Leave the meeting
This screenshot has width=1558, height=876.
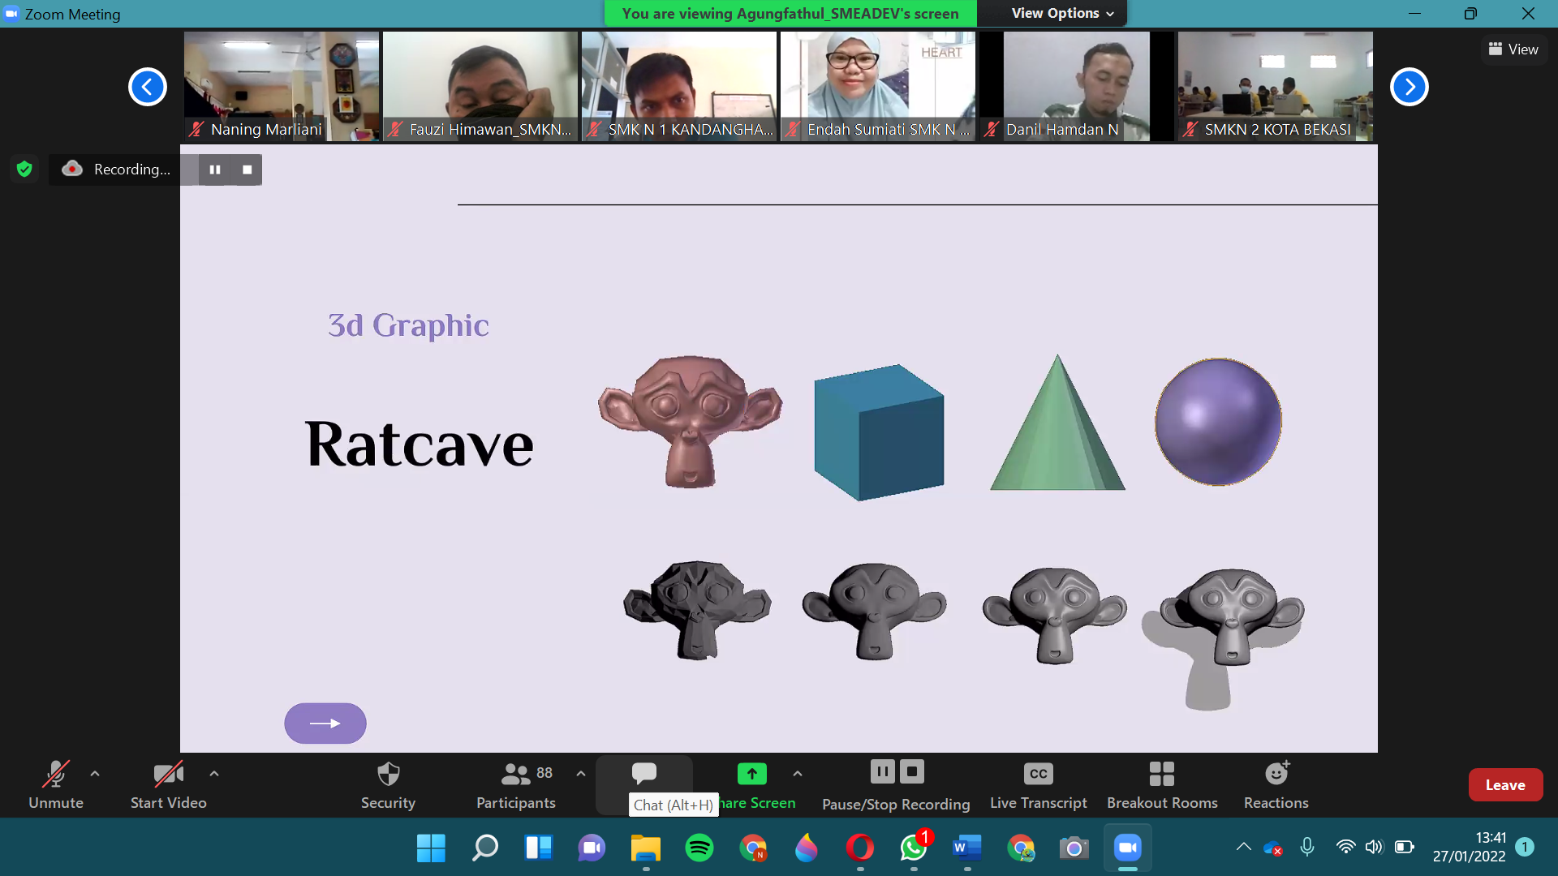coord(1505,784)
